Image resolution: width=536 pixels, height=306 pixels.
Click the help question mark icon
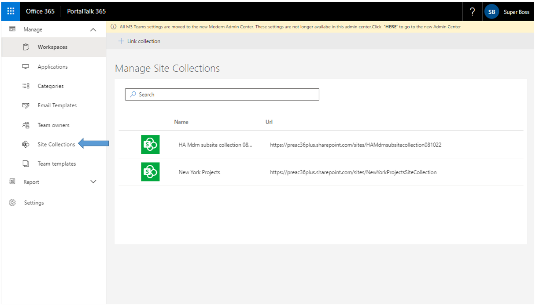[x=472, y=12]
